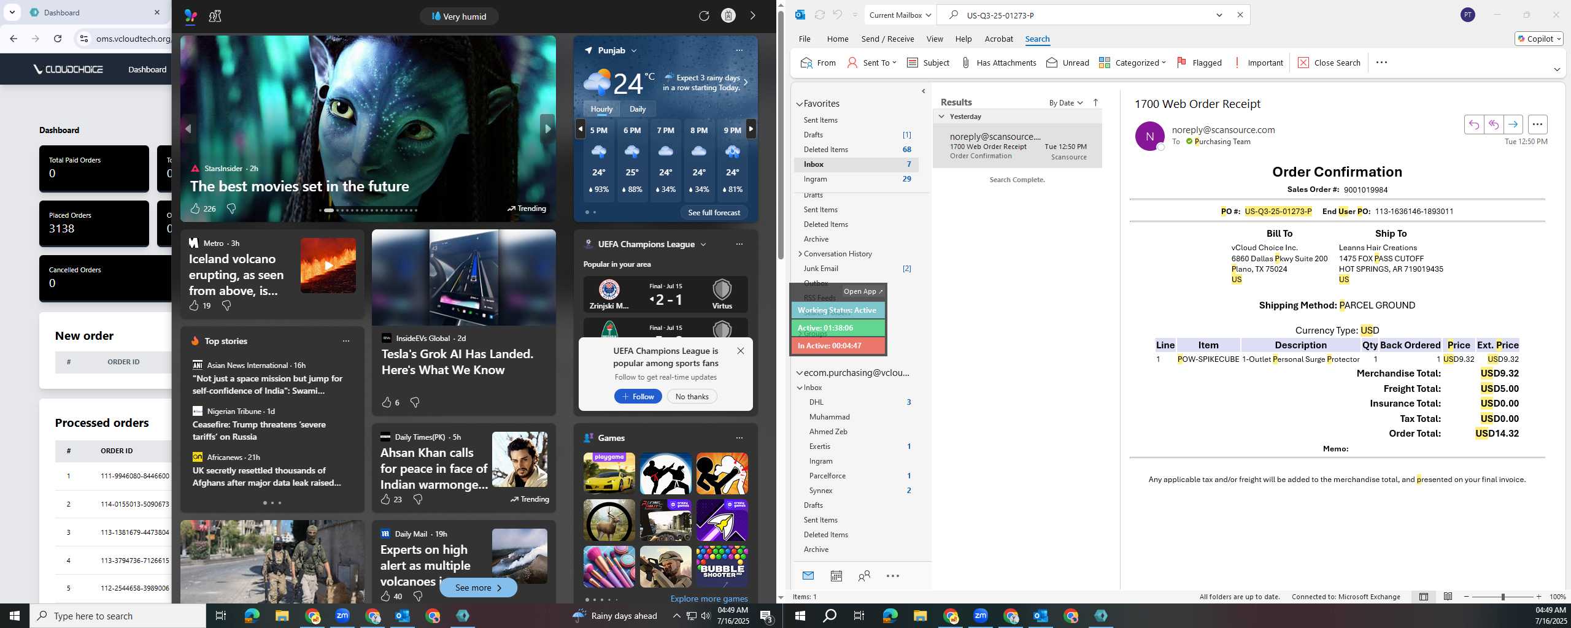Open Bubble Shooter game thumbnail
This screenshot has height=628, width=1571.
(722, 567)
